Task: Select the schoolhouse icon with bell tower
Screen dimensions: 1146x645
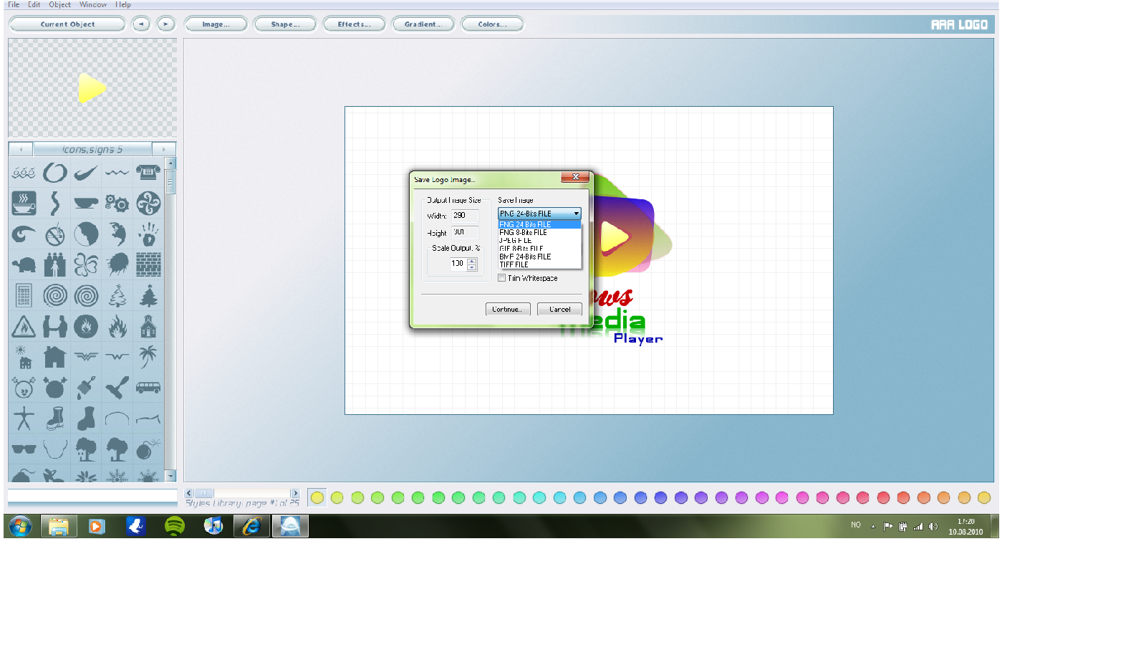Action: pos(148,327)
